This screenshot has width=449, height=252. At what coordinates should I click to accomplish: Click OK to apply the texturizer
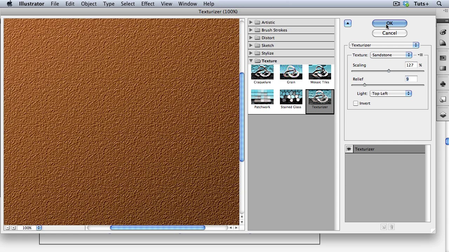tap(389, 23)
